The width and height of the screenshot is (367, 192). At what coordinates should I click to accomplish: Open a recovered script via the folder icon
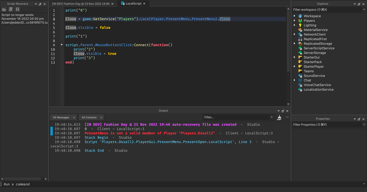click(x=4, y=10)
